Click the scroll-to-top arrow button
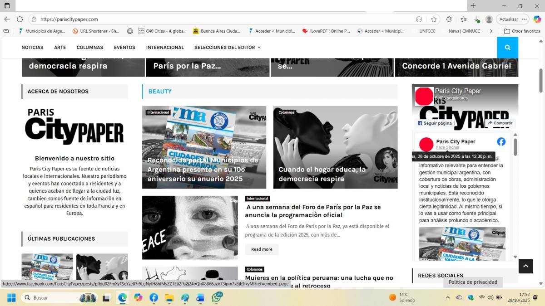 point(525,266)
